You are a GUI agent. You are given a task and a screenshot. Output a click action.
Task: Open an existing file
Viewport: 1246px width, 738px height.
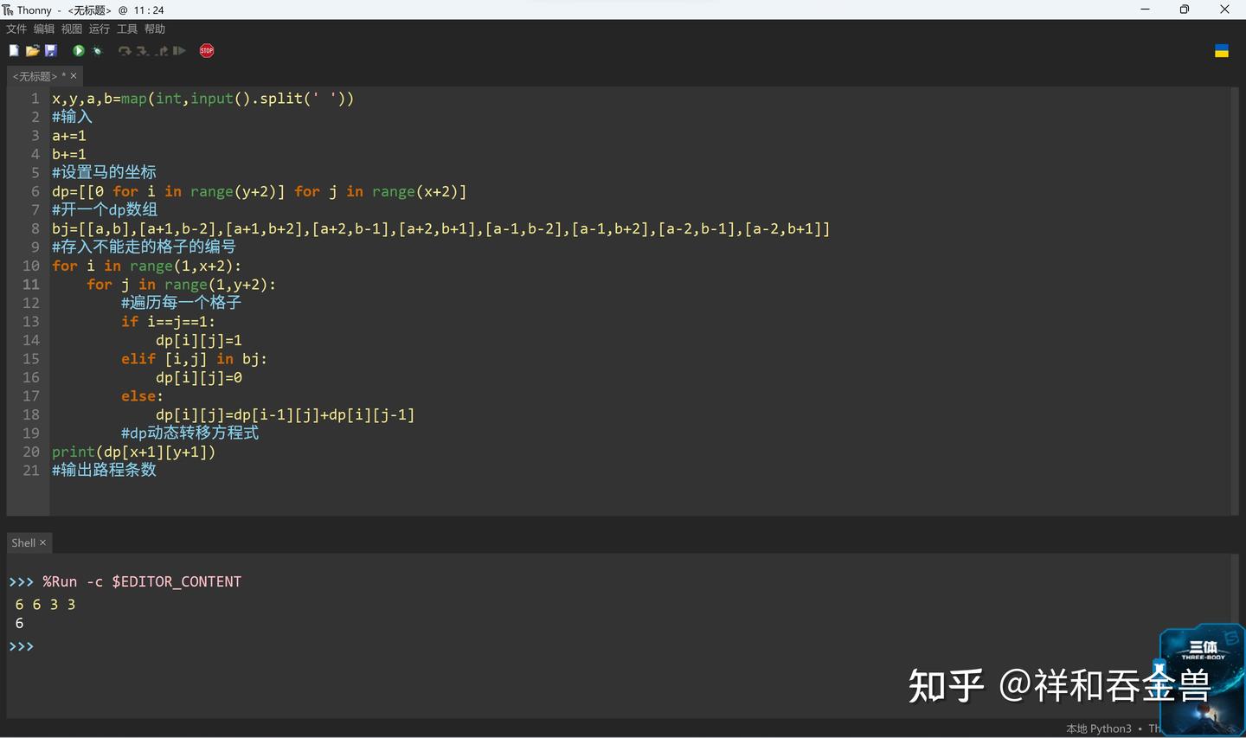coord(32,50)
